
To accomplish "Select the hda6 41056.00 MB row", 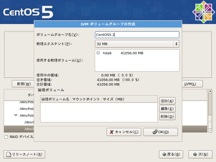I will [x=137, y=53].
